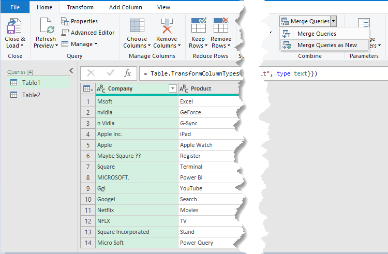Collapse the Queries pane with chevron

pyautogui.click(x=71, y=71)
